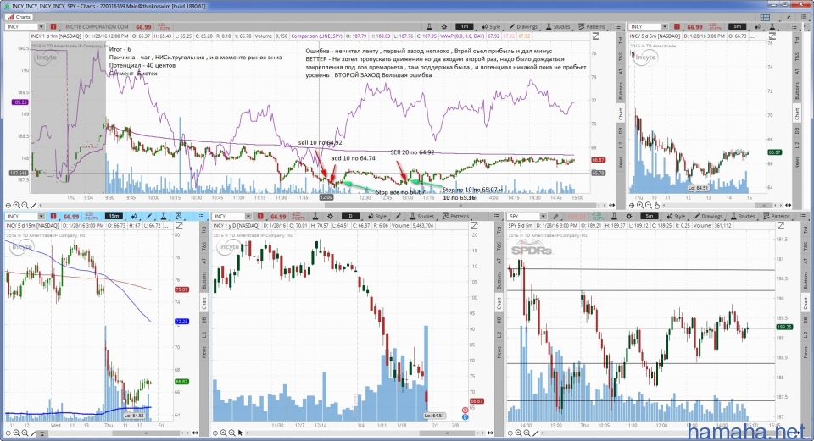Toggle auto-scale icon on top-left chart price axis
814x441 pixels.
[595, 36]
